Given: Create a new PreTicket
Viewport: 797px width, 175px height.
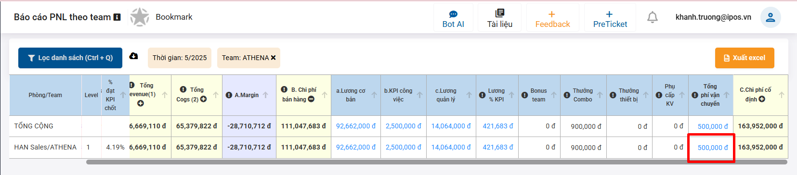Looking at the screenshot, I should (x=610, y=18).
